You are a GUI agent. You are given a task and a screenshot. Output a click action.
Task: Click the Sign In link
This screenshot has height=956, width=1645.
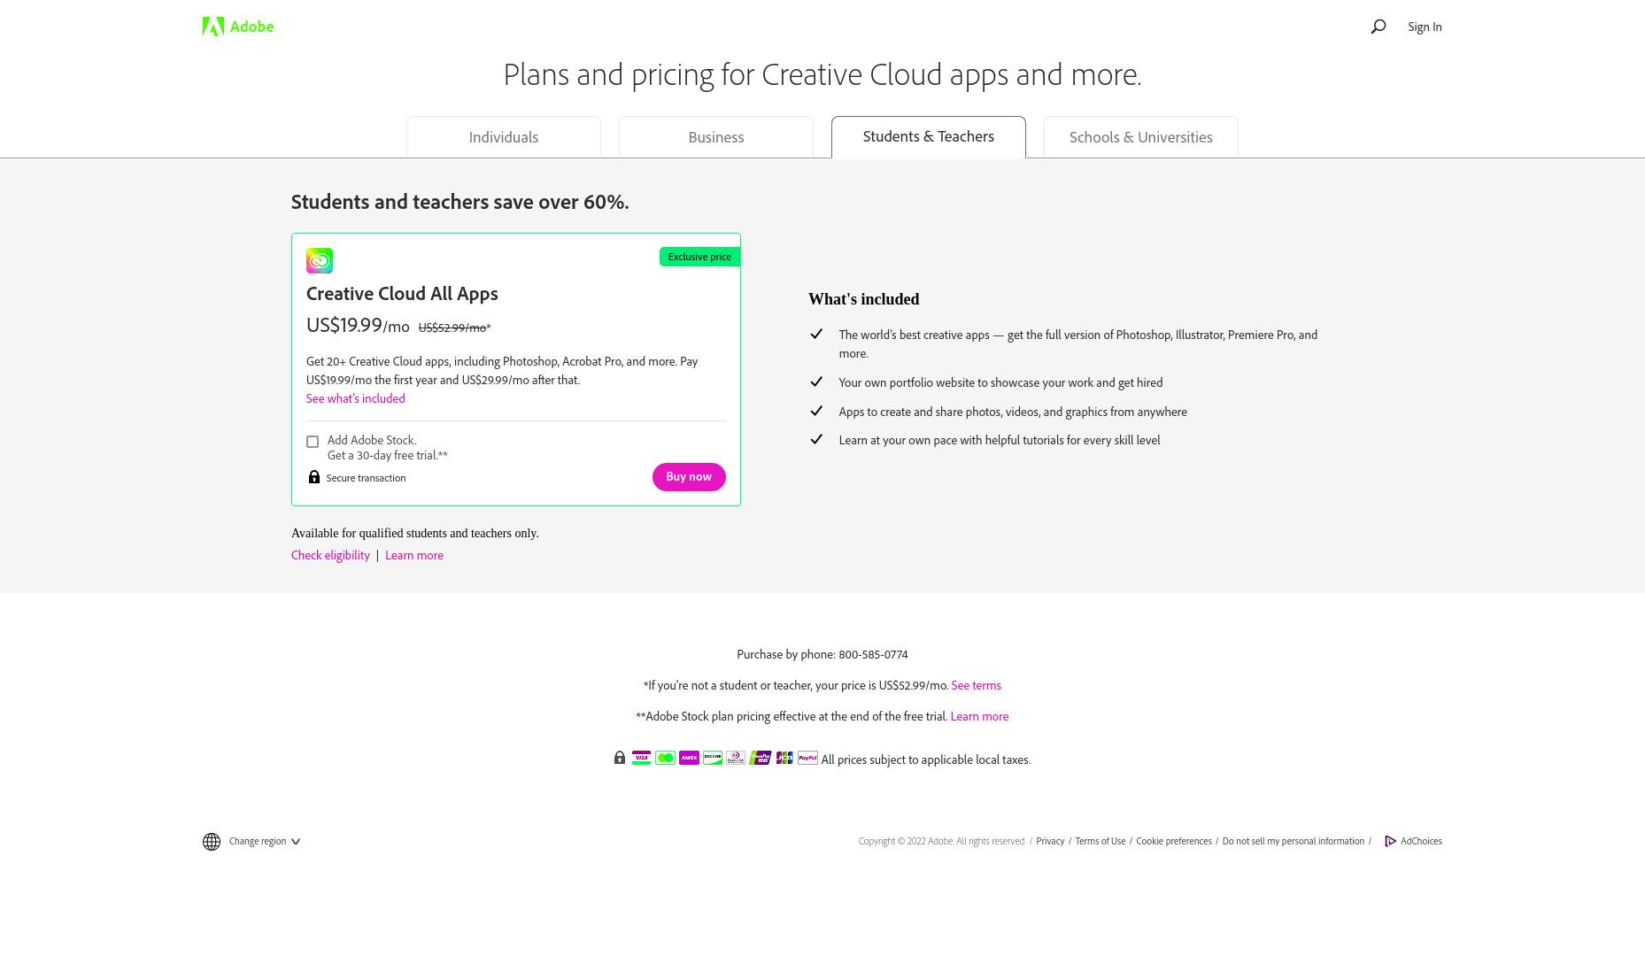[1425, 27]
